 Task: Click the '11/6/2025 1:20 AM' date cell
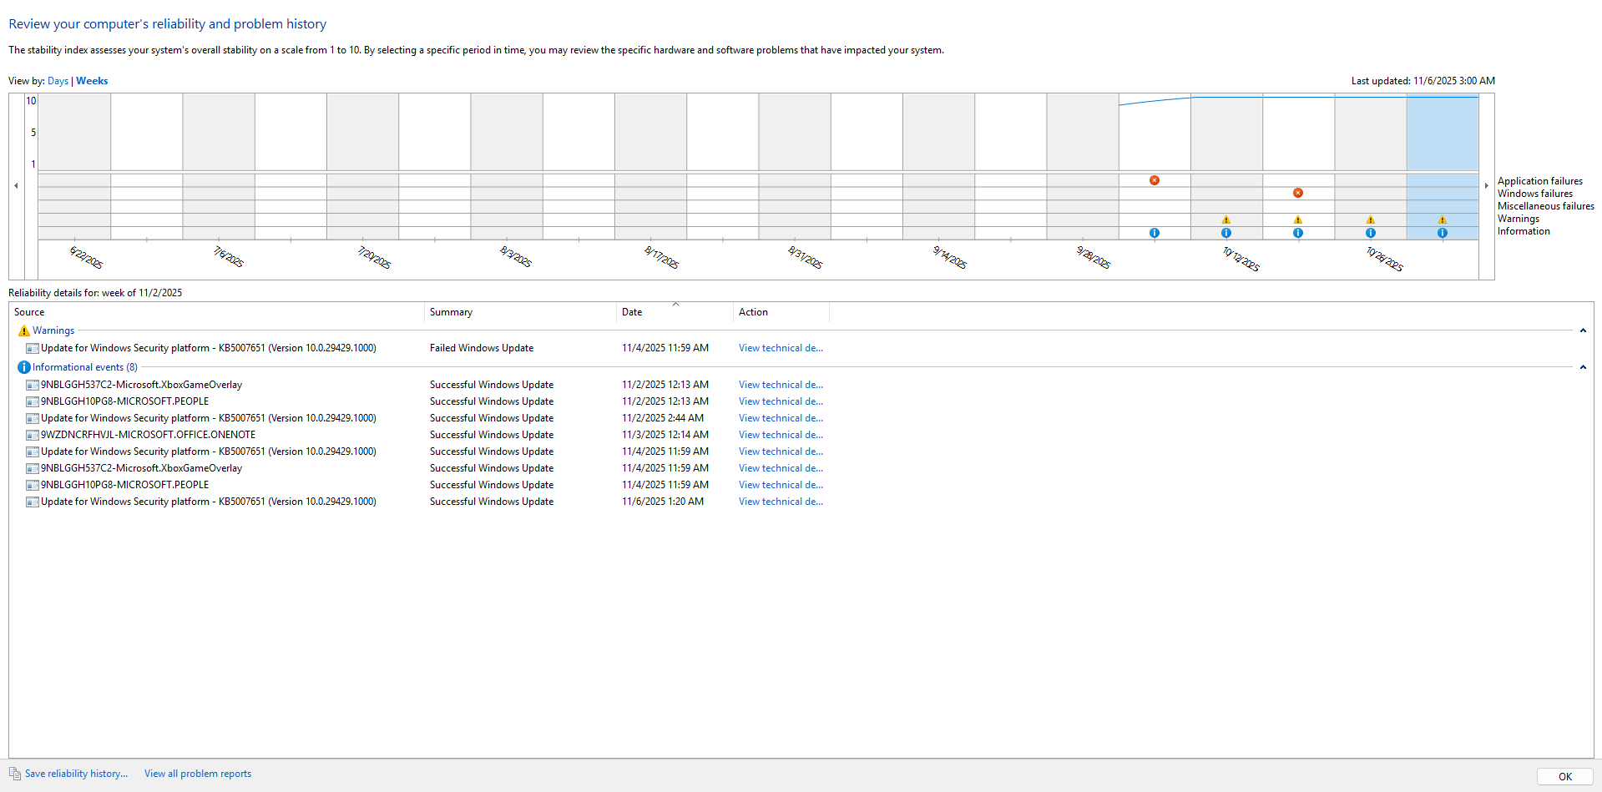663,502
